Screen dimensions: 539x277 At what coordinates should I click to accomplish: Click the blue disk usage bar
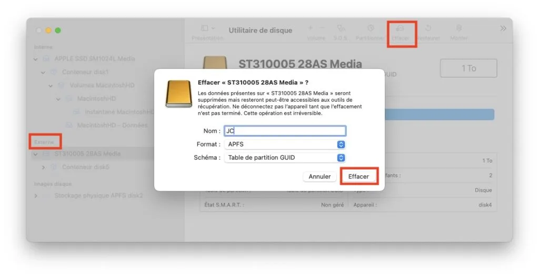click(440, 115)
